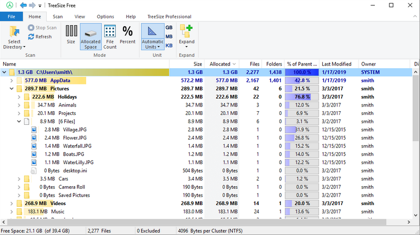
Task: Expand the Videos folder
Action: pos(12,204)
